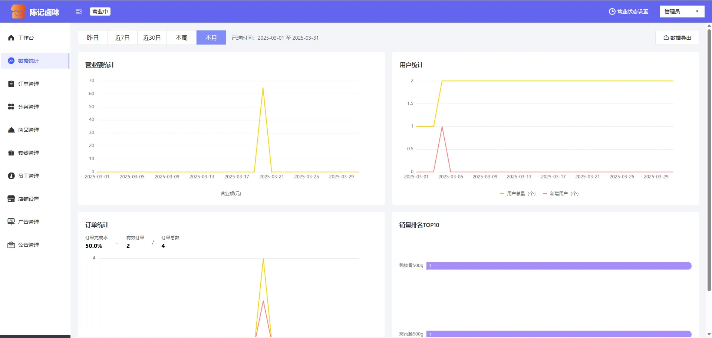Export data with 数据导出 button

[677, 38]
